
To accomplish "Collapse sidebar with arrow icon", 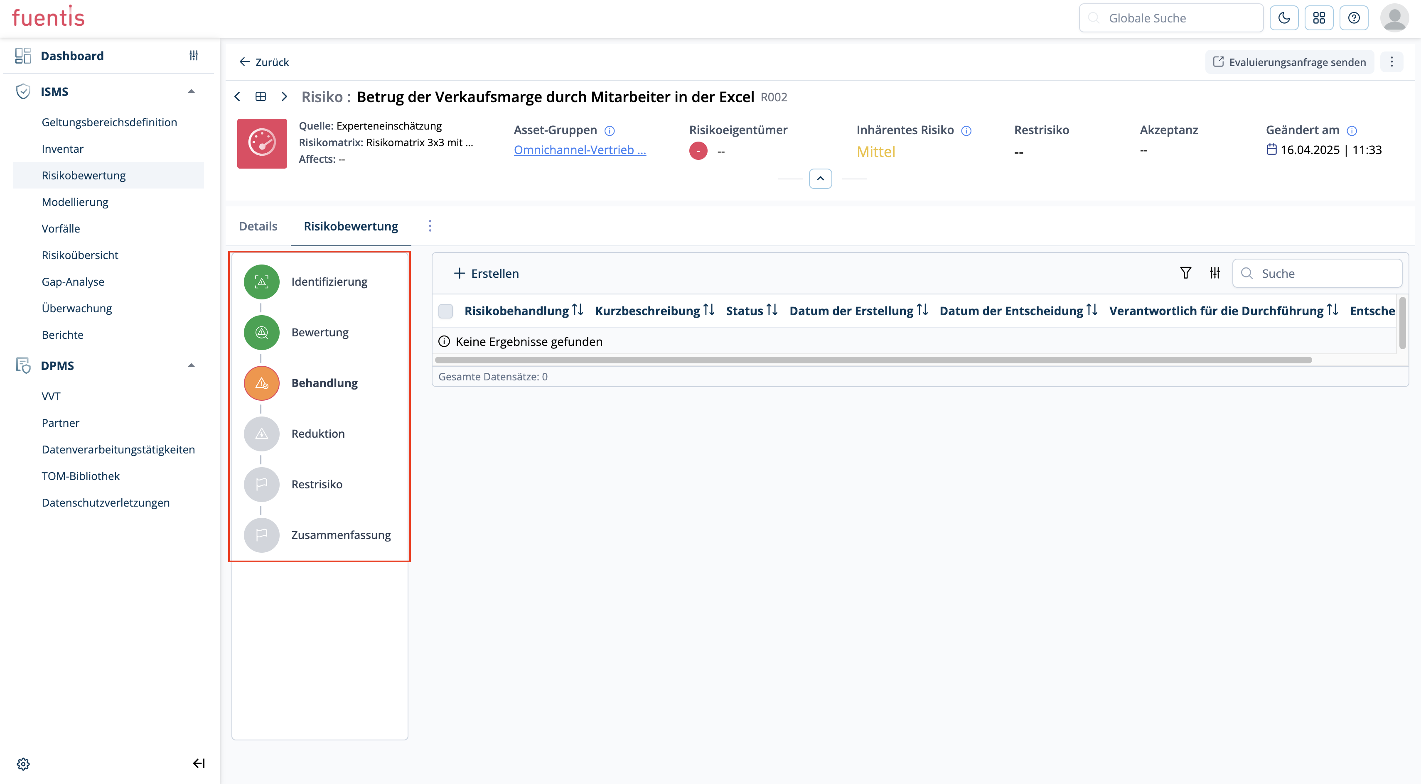I will pyautogui.click(x=199, y=764).
